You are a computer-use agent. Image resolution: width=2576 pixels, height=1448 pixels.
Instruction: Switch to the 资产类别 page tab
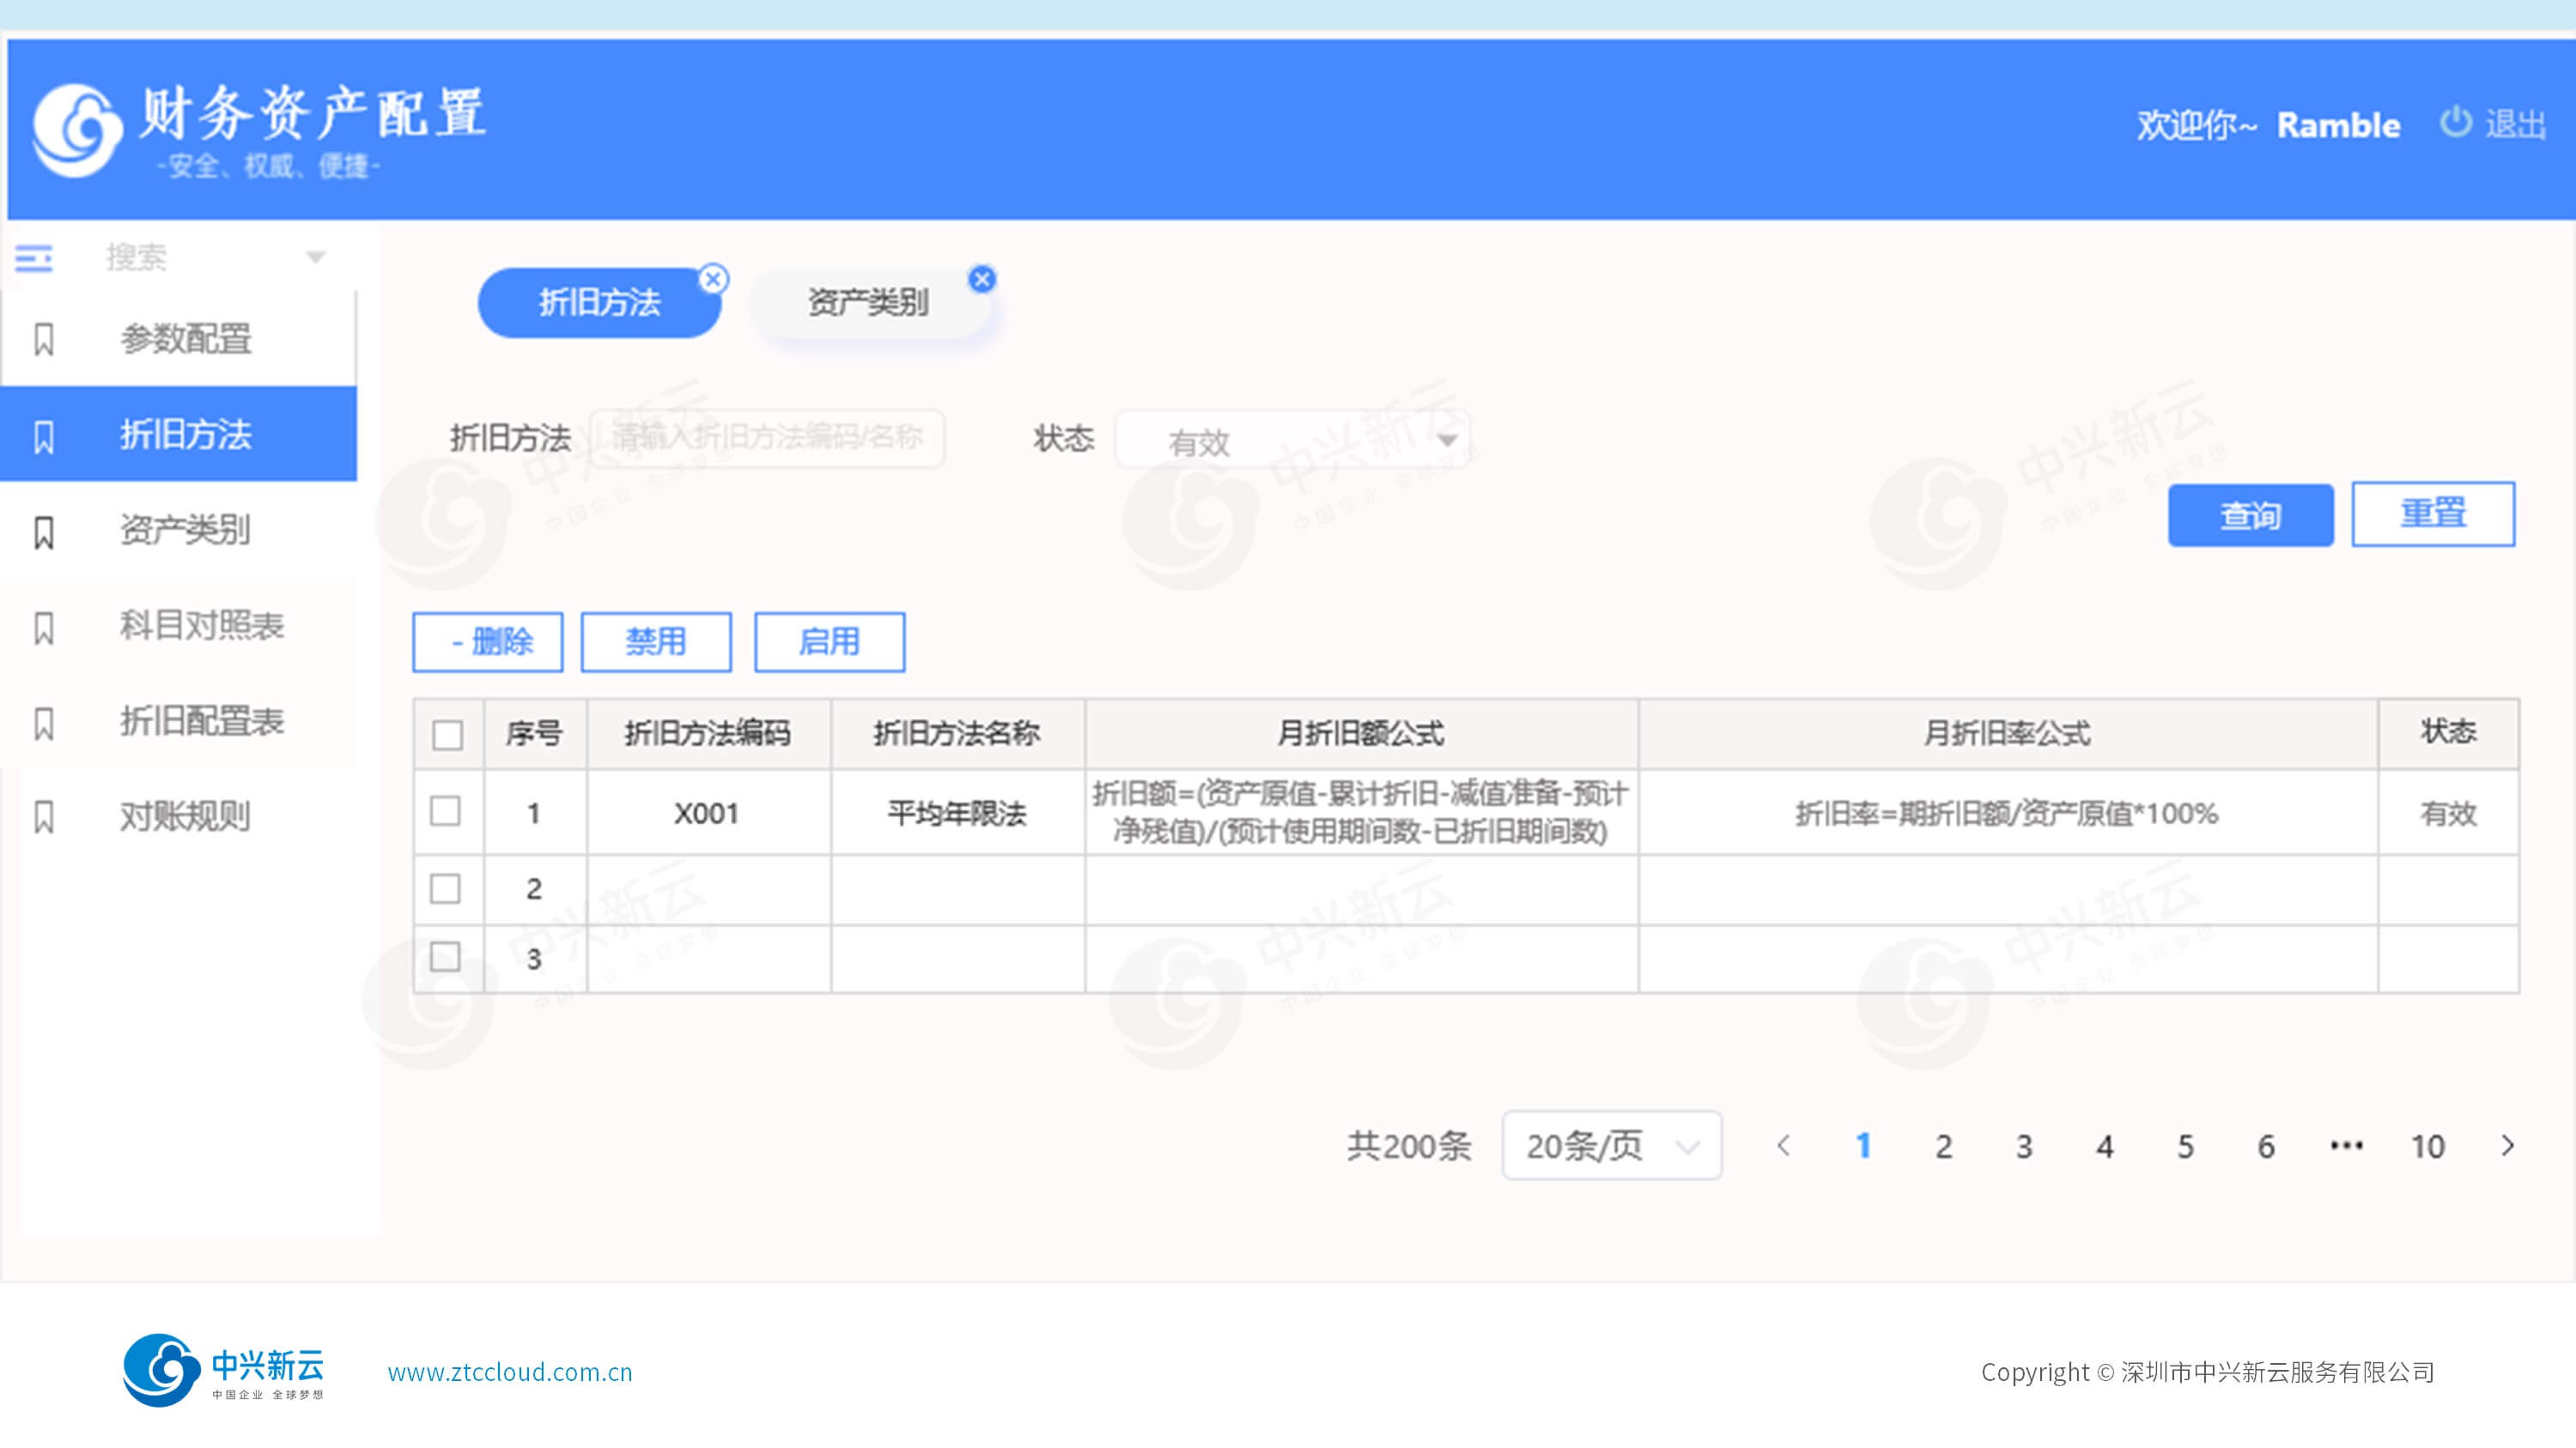click(x=868, y=303)
